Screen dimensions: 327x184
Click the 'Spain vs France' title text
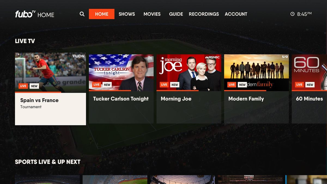(x=39, y=100)
